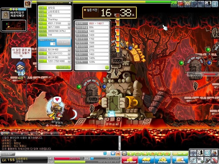The height and width of the screenshot is (164, 219).
Task: Increase the STR stat arrow
Action: point(69,50)
